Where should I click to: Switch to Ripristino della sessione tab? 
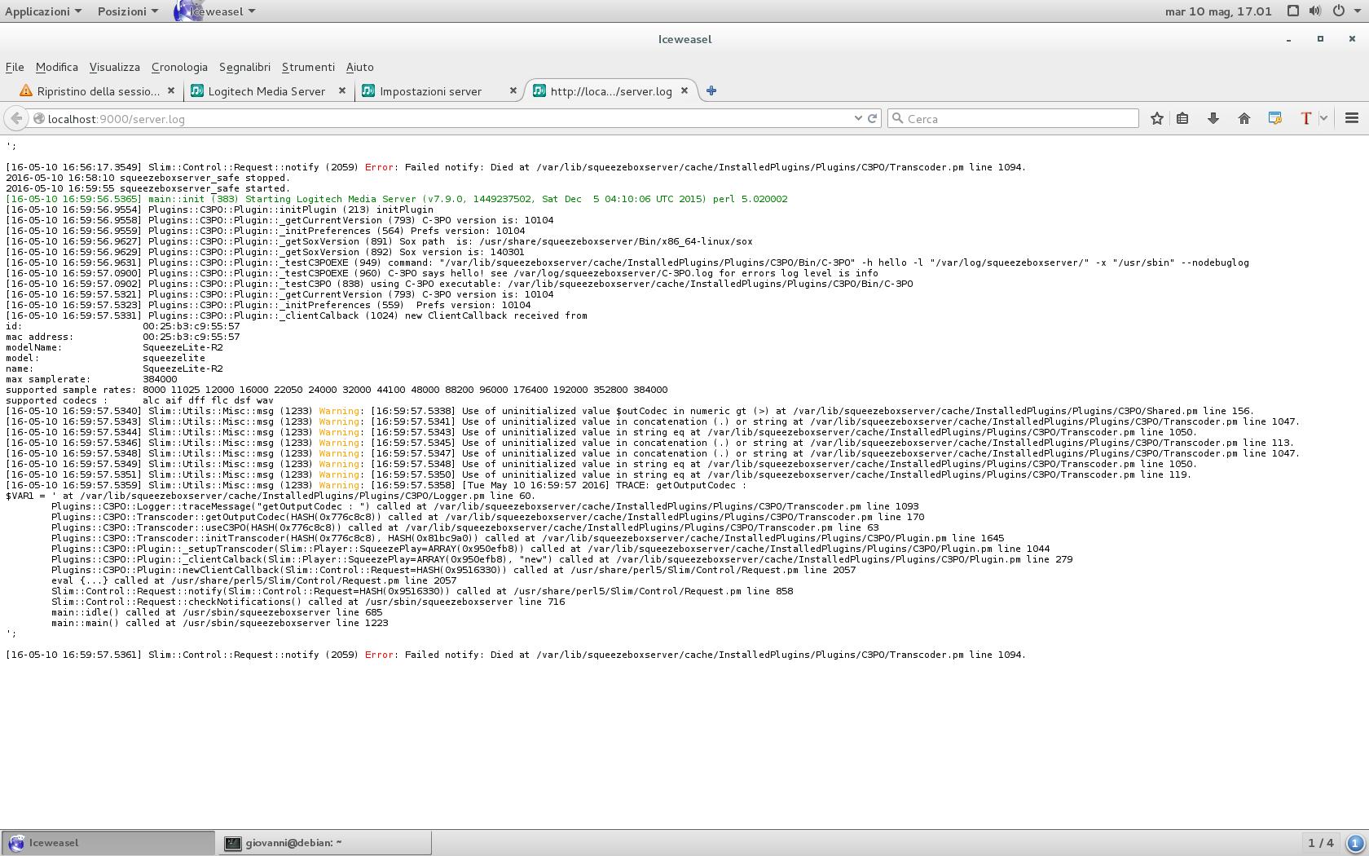point(98,90)
